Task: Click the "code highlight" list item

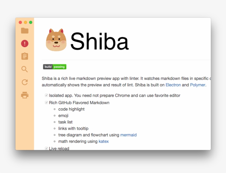Action: [x=71, y=109]
